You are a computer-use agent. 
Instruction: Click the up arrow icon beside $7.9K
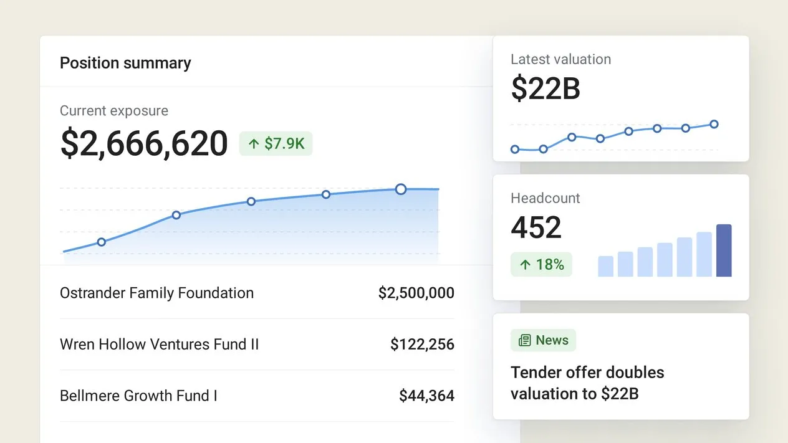point(254,144)
